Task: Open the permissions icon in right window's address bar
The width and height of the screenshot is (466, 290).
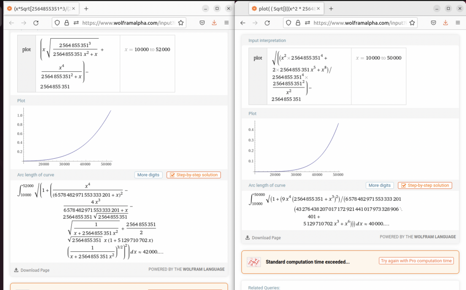Action: (x=307, y=23)
